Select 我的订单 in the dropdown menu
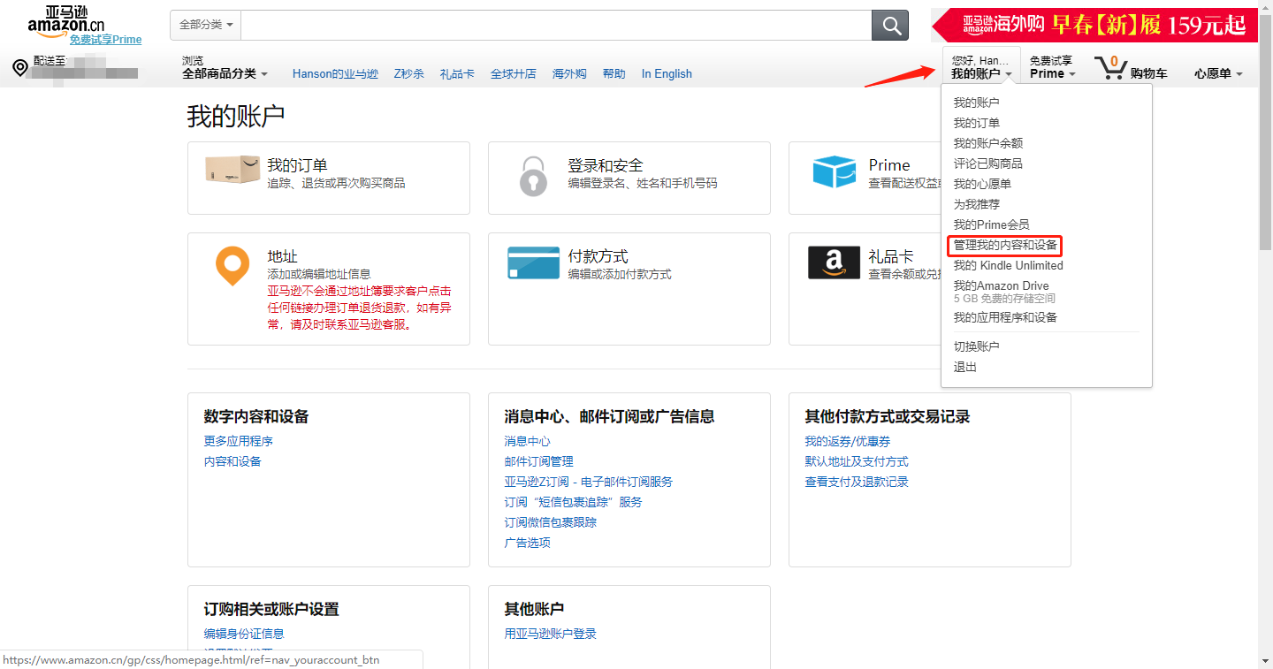Image resolution: width=1273 pixels, height=669 pixels. click(976, 123)
